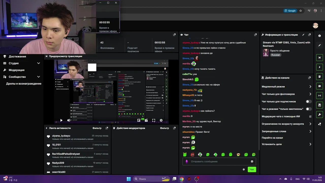The image size is (325, 183).
Task: Click the camera quick action icon in sidebar
Action: [x=319, y=105]
